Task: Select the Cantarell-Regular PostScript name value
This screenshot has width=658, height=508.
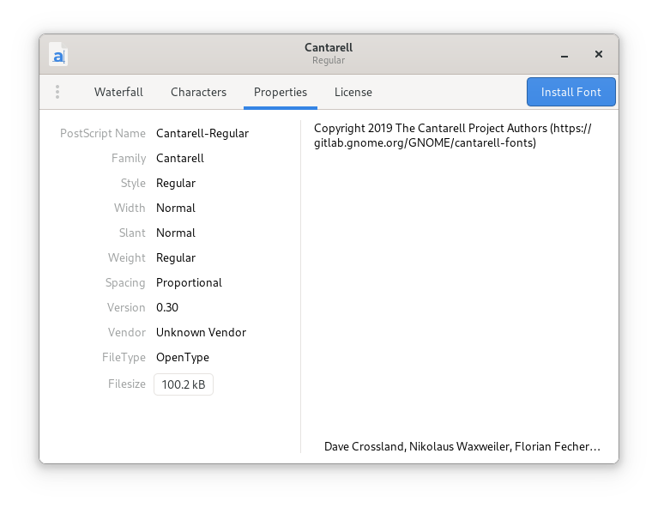Action: point(202,133)
